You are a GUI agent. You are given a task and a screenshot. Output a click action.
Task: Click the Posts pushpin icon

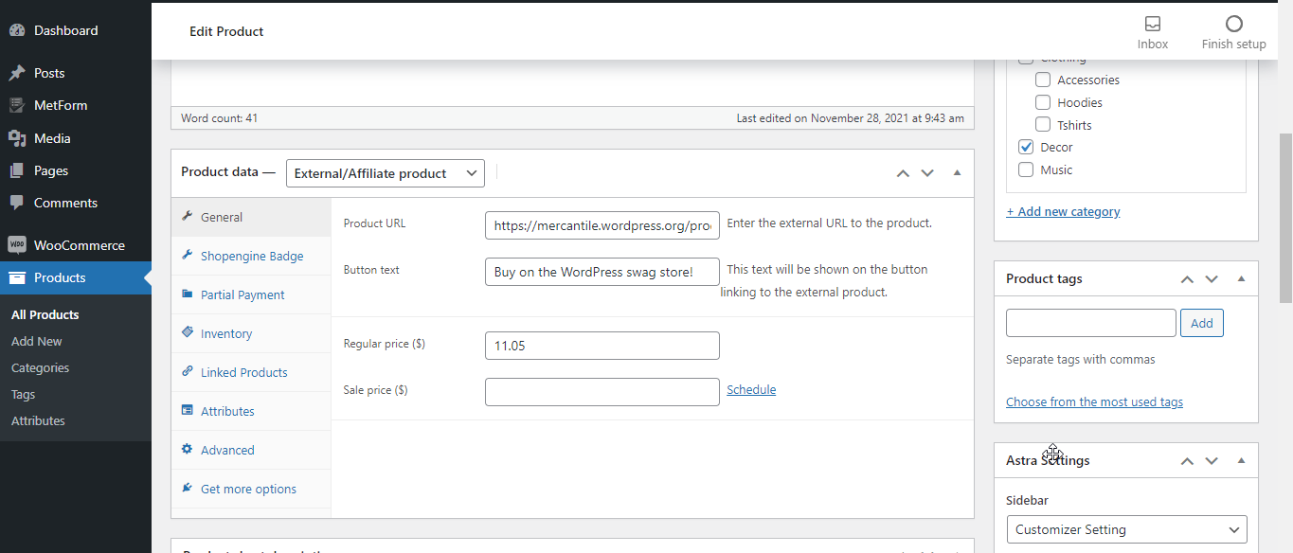[x=17, y=73]
